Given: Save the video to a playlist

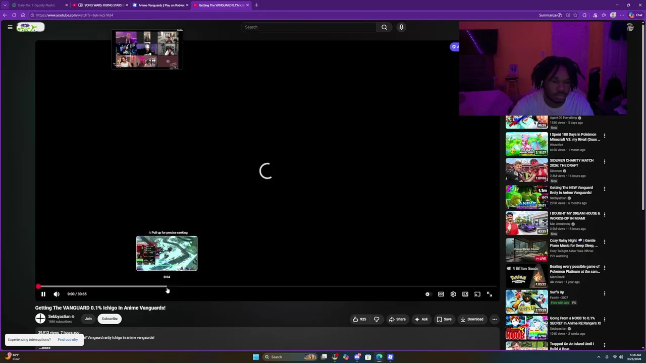Looking at the screenshot, I should pos(444,319).
